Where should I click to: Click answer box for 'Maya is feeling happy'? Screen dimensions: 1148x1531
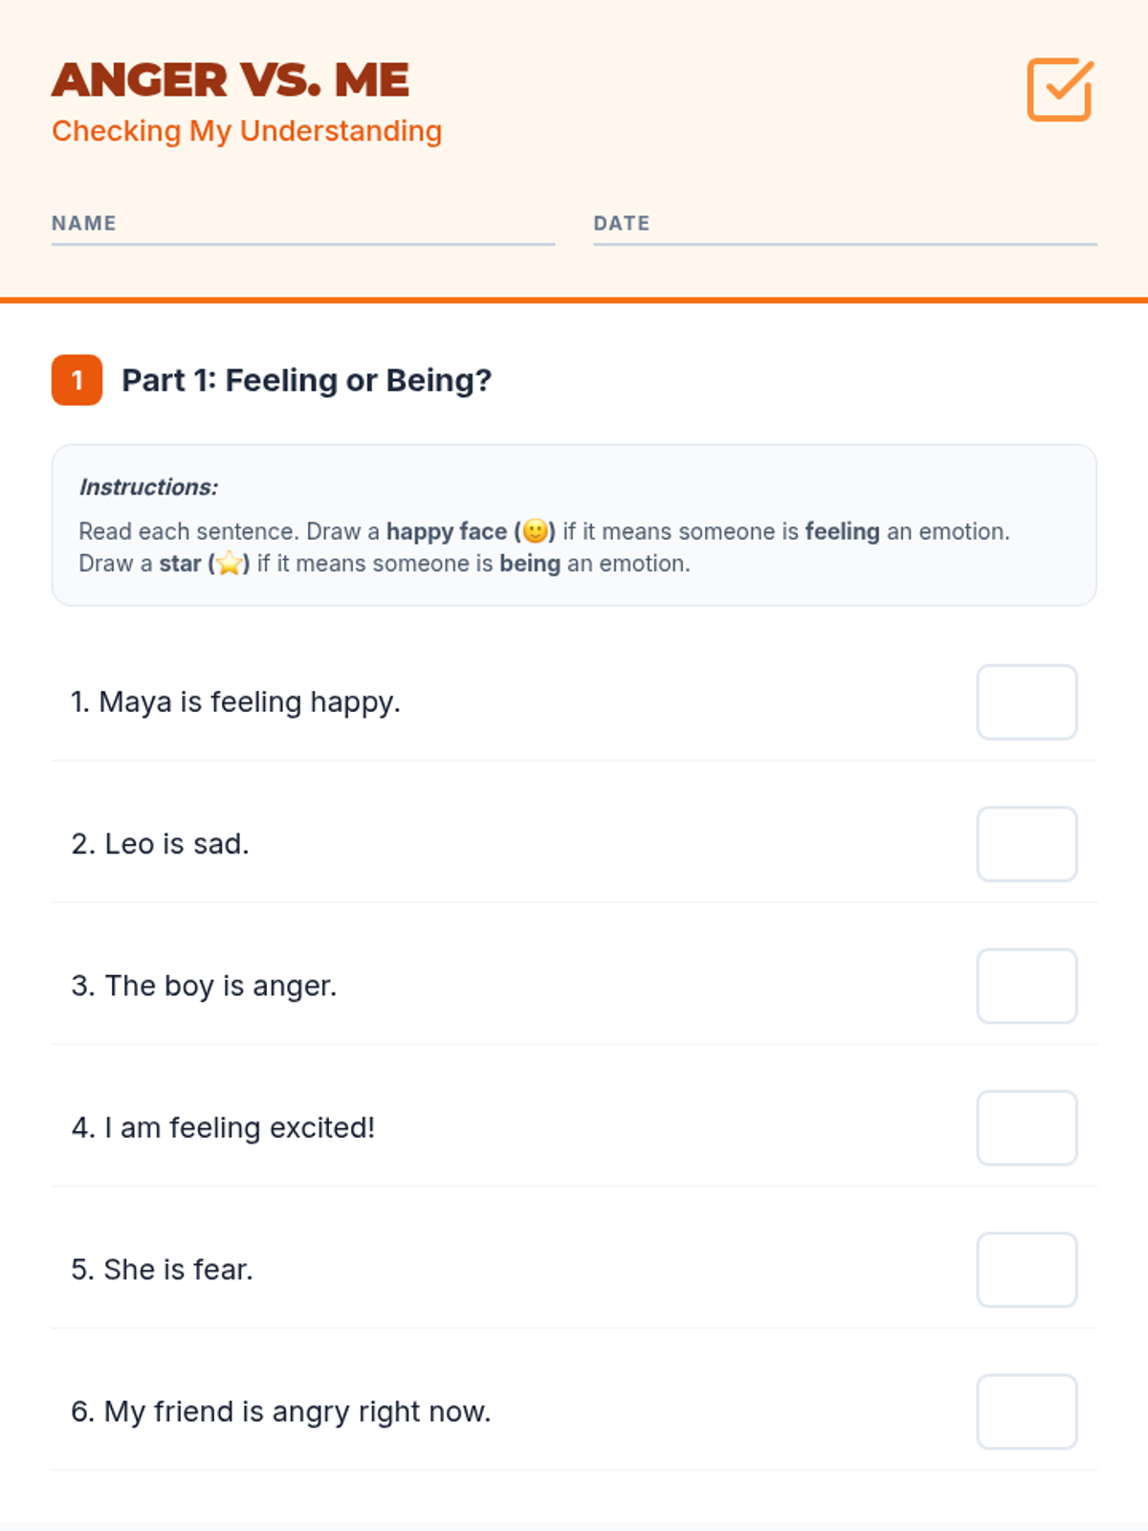[1027, 702]
